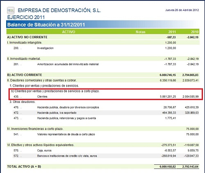The height and width of the screenshot is (173, 205).
Task: Click the value '-268.819,94'
Action: click(x=169, y=156)
